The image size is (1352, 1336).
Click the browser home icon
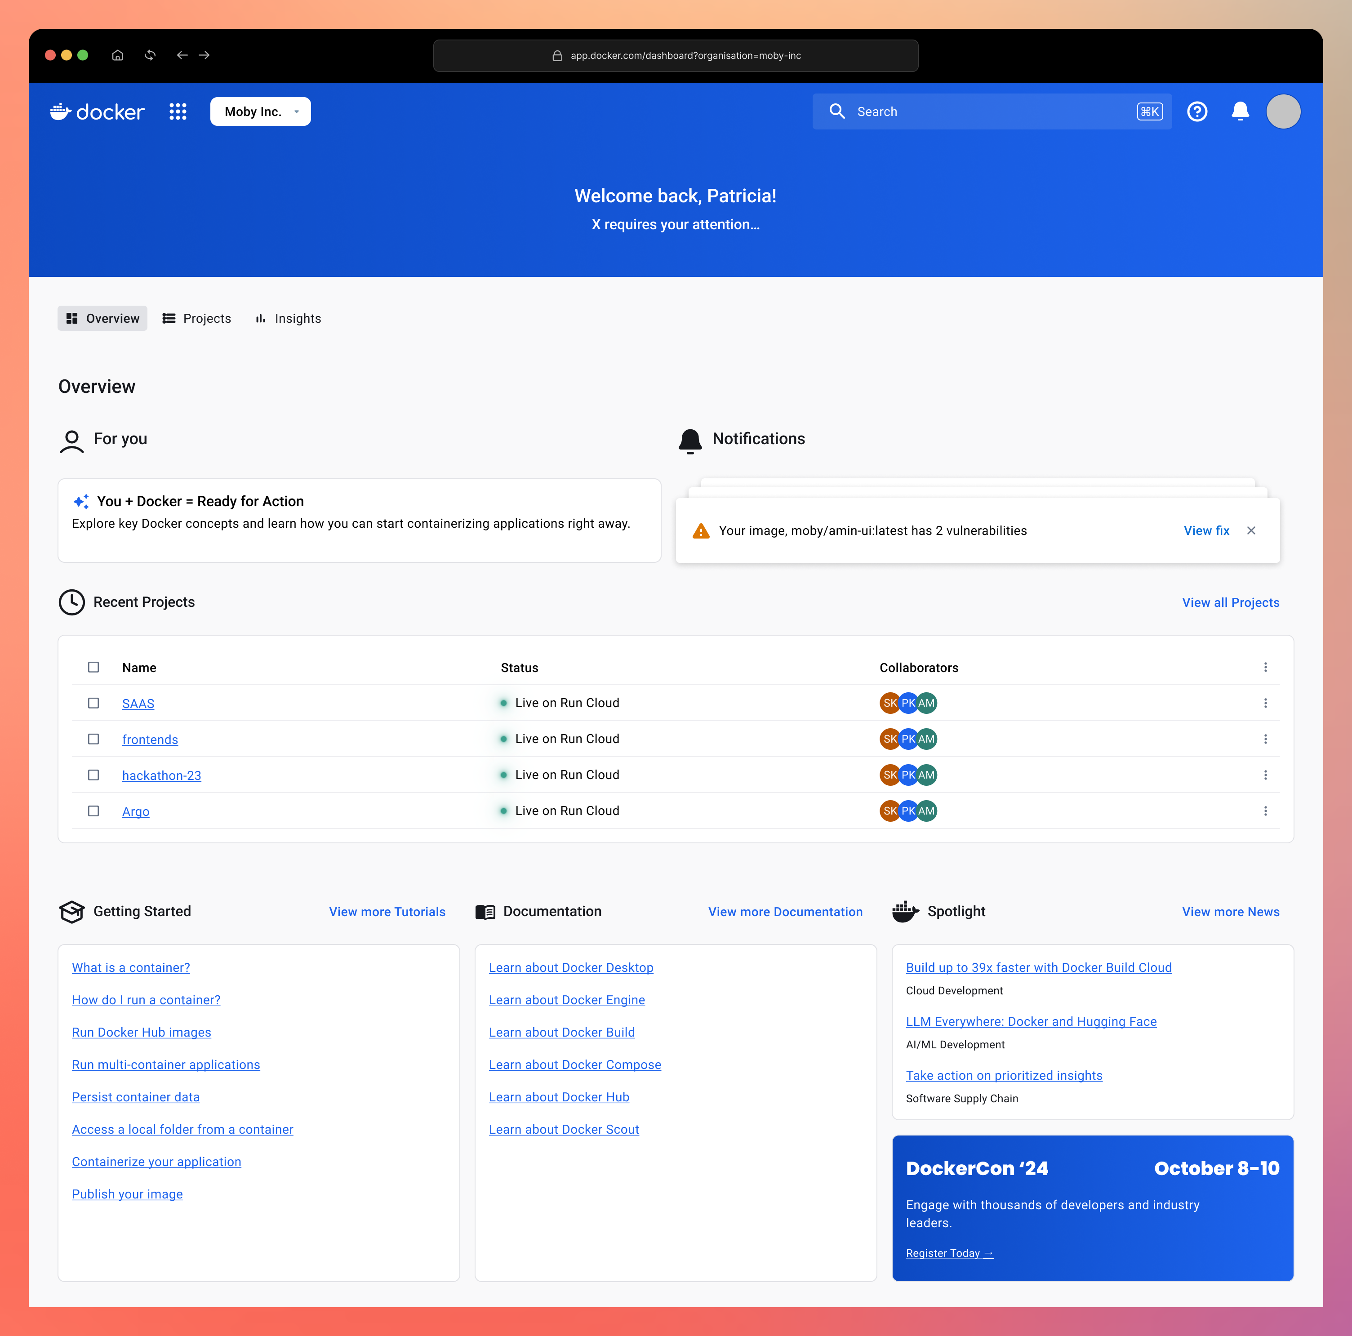[118, 55]
